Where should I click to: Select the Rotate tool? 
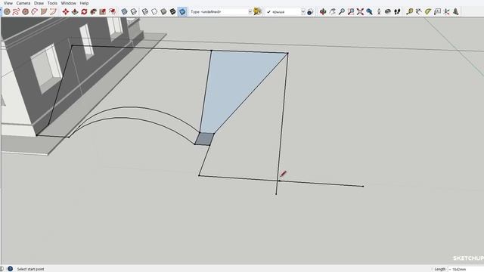(84, 12)
